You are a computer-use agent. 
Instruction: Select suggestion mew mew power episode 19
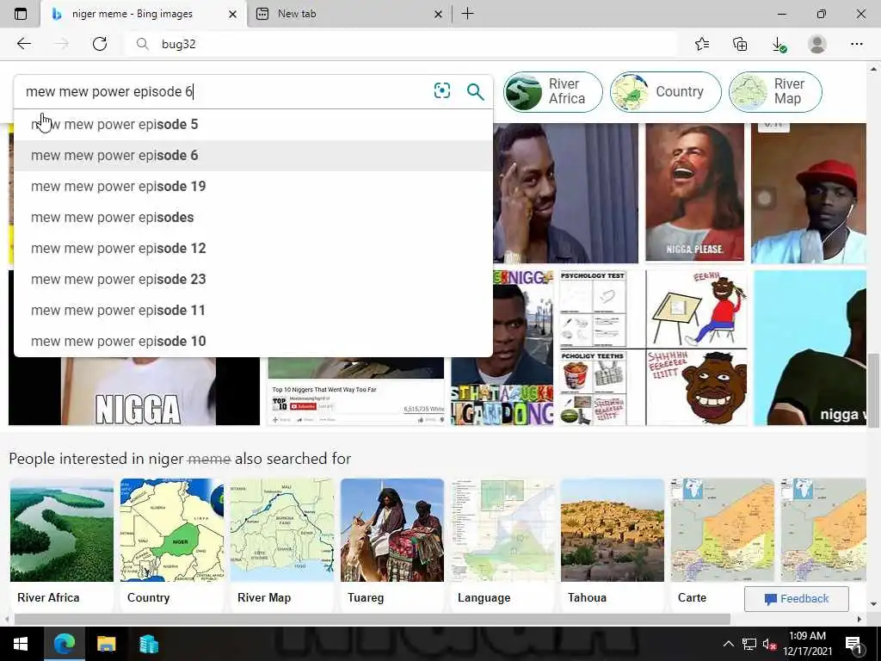point(254,186)
